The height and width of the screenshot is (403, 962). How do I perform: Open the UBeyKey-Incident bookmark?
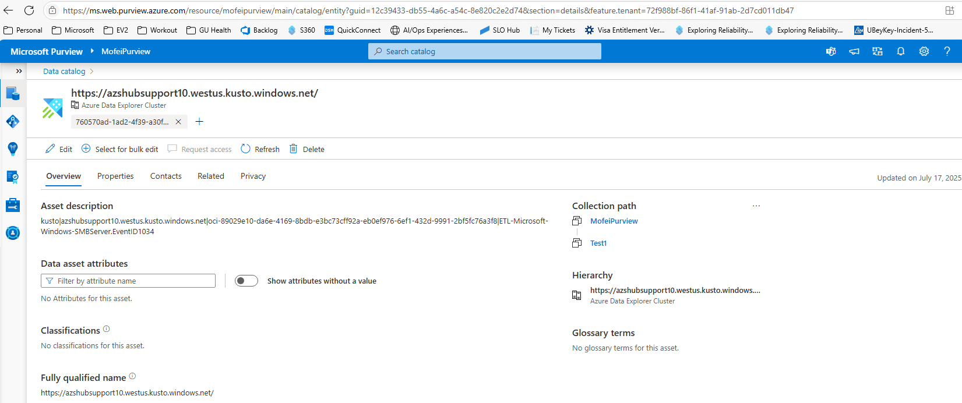[894, 30]
